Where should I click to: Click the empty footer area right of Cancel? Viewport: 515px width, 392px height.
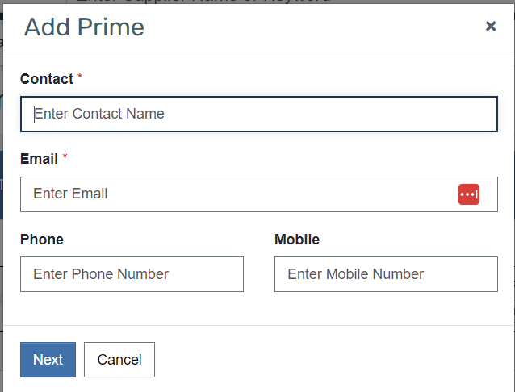(333, 360)
